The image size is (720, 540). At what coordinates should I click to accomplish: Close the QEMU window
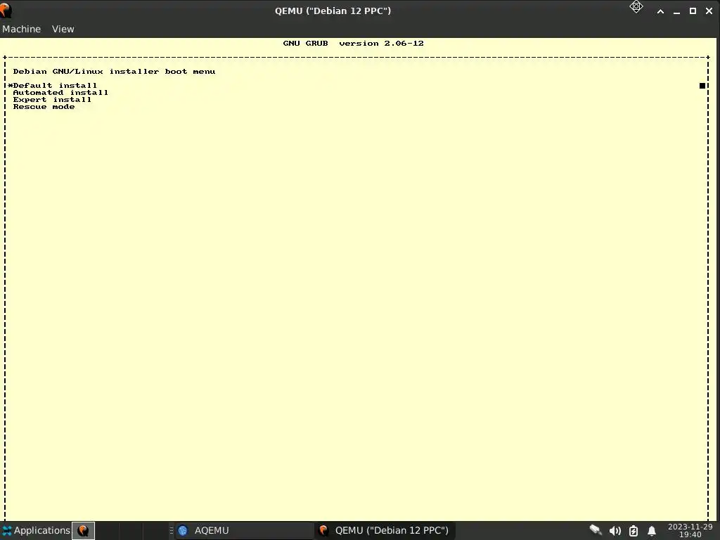[x=709, y=11]
